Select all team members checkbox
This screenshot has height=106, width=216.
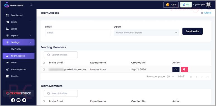tap(44, 101)
